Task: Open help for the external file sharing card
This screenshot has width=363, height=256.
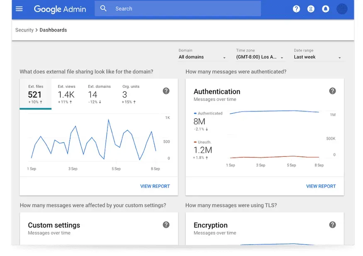Action: pos(166,91)
